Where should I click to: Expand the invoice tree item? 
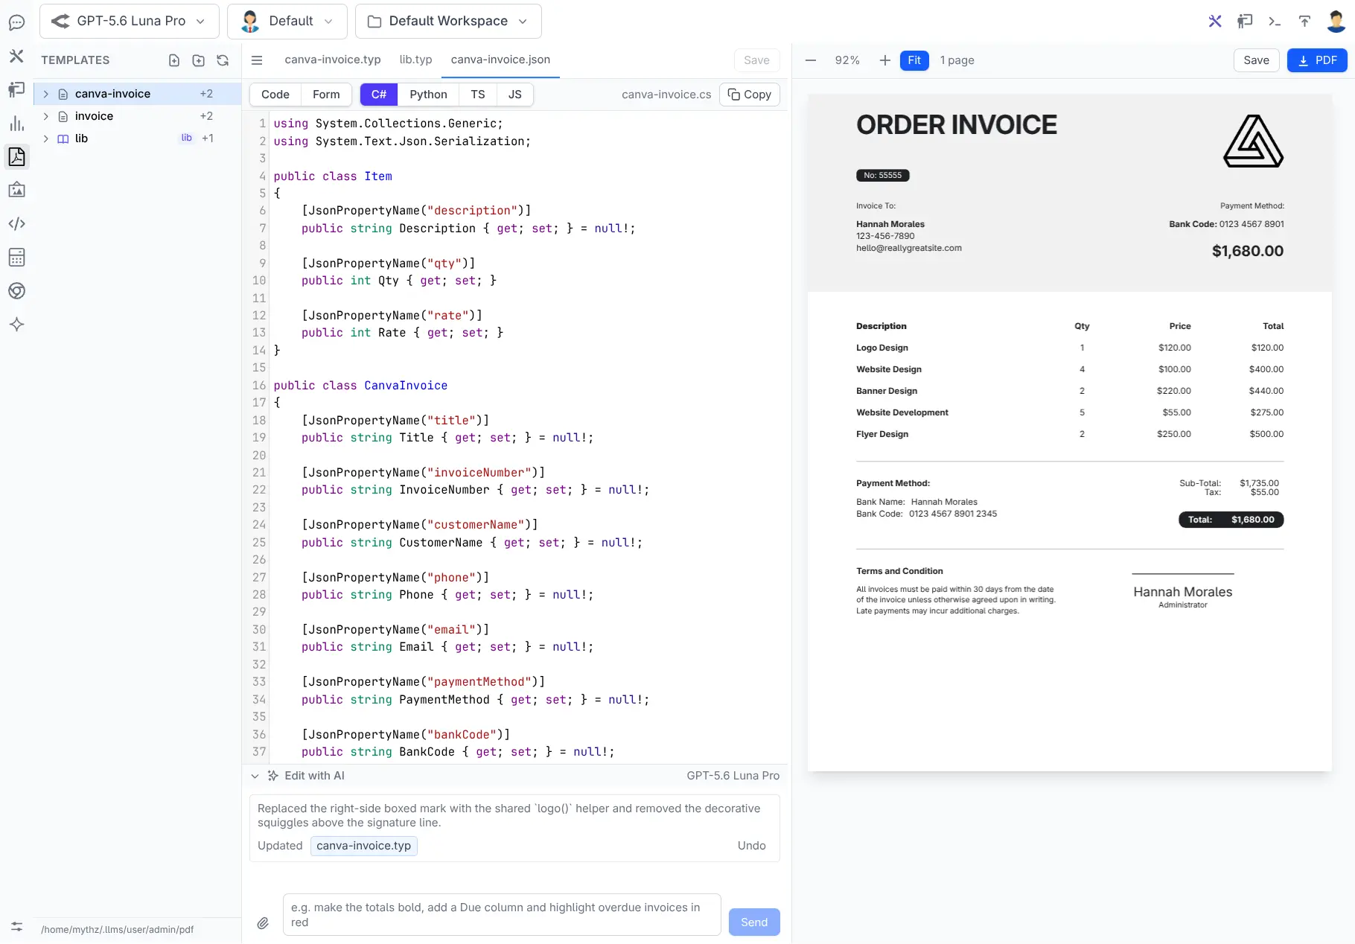tap(46, 116)
